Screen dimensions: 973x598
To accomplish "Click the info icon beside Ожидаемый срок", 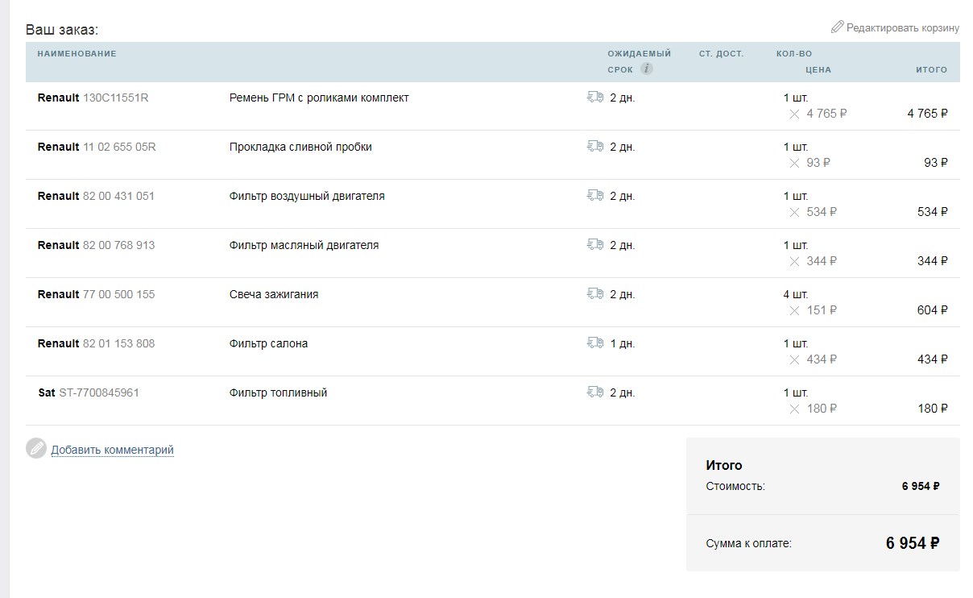I will tap(646, 69).
